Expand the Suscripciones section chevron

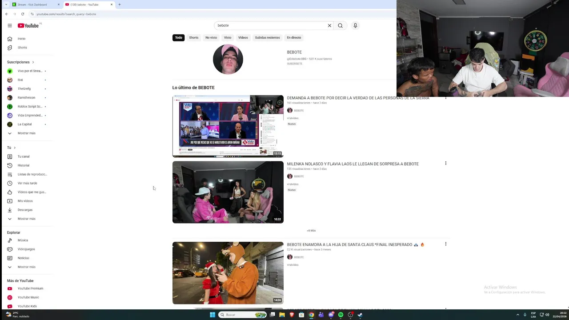pos(33,62)
